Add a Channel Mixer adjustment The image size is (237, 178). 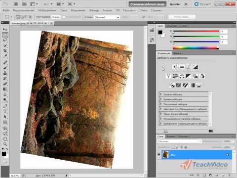click(202, 76)
